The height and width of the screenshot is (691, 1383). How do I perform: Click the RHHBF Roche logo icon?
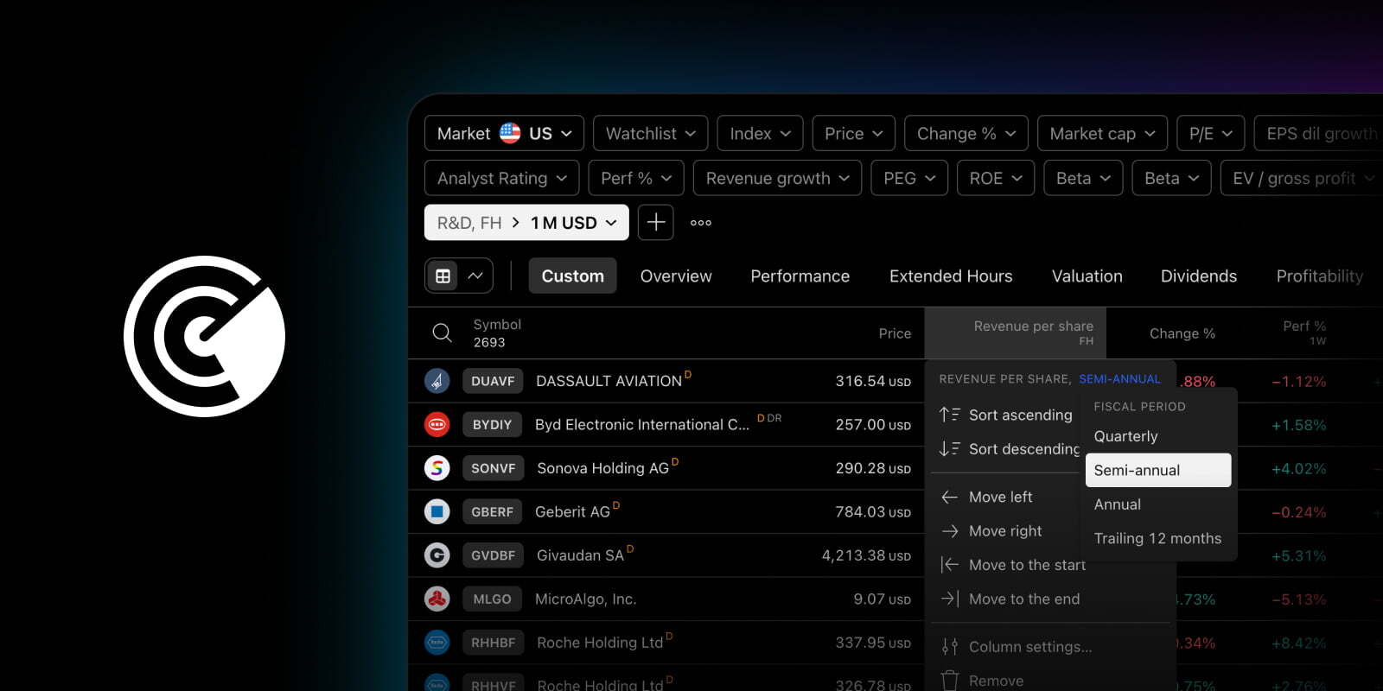(437, 643)
